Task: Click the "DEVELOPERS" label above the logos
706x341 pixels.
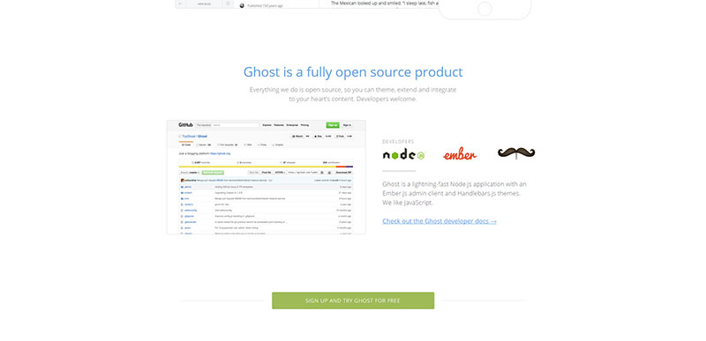Action: [398, 142]
